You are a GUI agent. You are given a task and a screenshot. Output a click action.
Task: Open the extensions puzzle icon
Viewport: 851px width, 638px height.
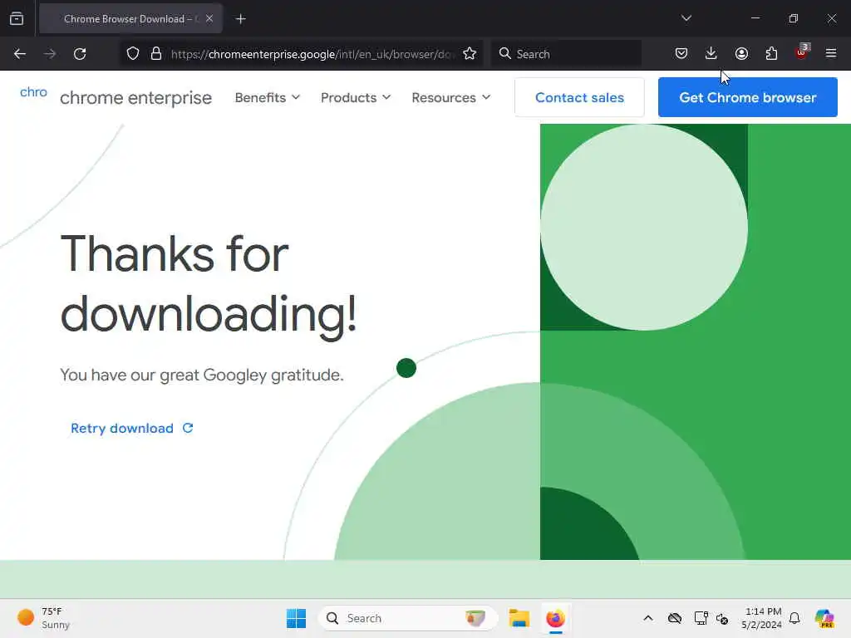pyautogui.click(x=771, y=53)
